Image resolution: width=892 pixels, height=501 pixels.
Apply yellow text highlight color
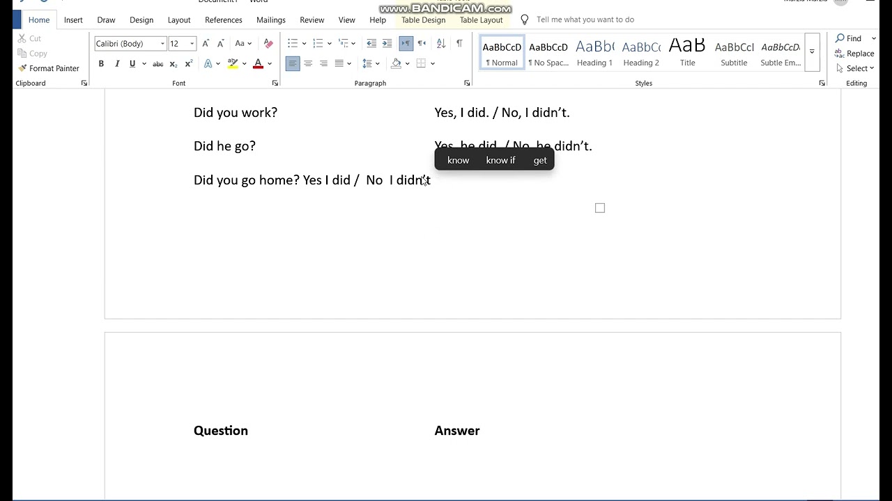click(x=233, y=63)
